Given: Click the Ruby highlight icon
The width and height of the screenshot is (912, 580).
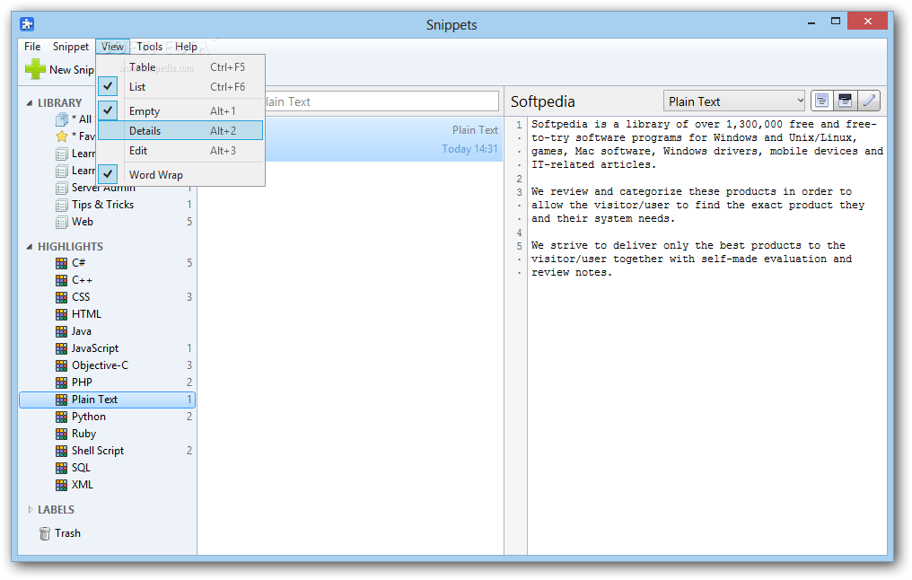Looking at the screenshot, I should click(61, 434).
